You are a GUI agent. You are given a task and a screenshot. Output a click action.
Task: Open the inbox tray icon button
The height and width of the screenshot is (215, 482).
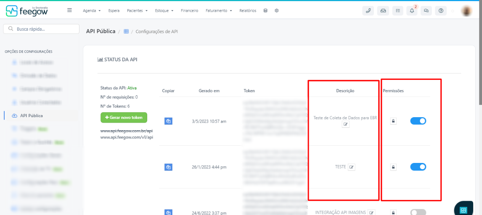pyautogui.click(x=383, y=11)
